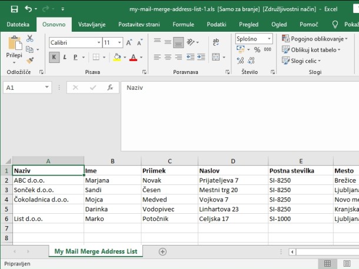Click the top align icon

click(157, 41)
